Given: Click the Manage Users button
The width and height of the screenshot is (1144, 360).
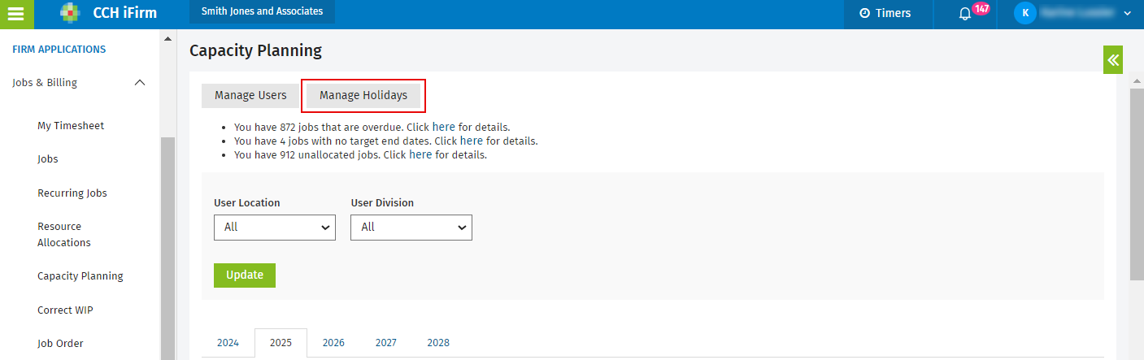Looking at the screenshot, I should click(x=250, y=96).
